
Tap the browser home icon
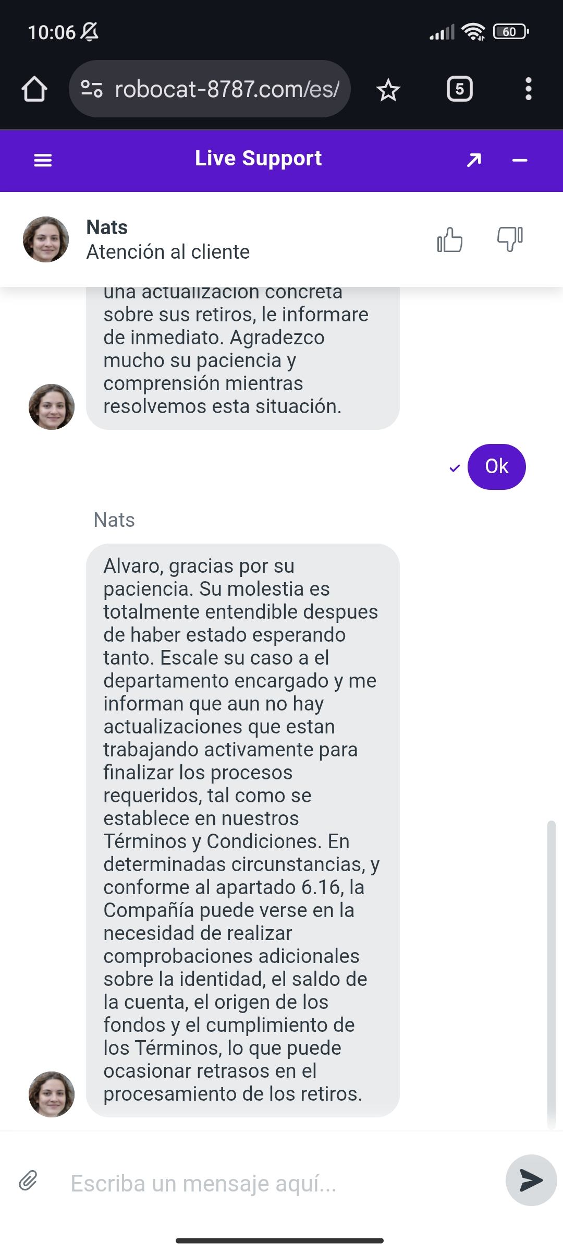[34, 89]
